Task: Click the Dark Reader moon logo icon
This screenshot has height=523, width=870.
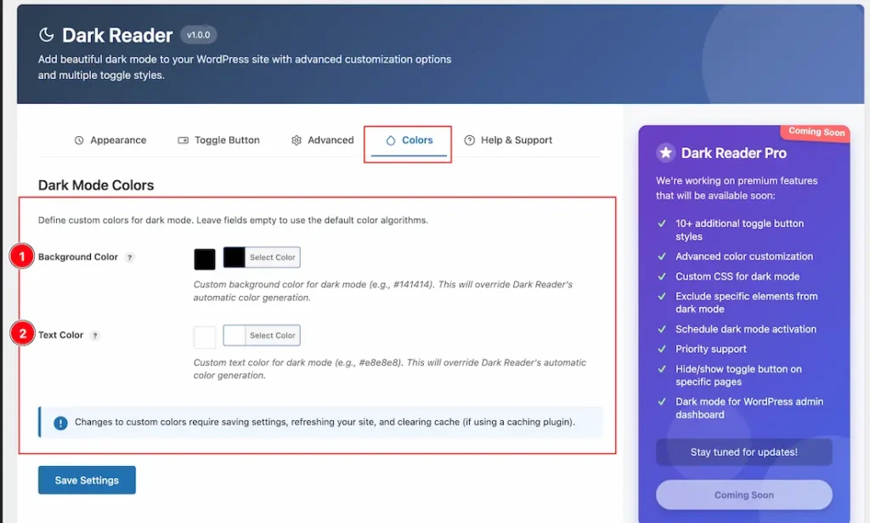Action: tap(46, 35)
